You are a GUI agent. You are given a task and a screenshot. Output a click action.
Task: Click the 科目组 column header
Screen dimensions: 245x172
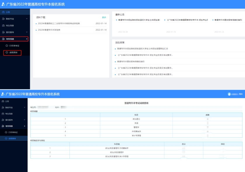point(117,144)
